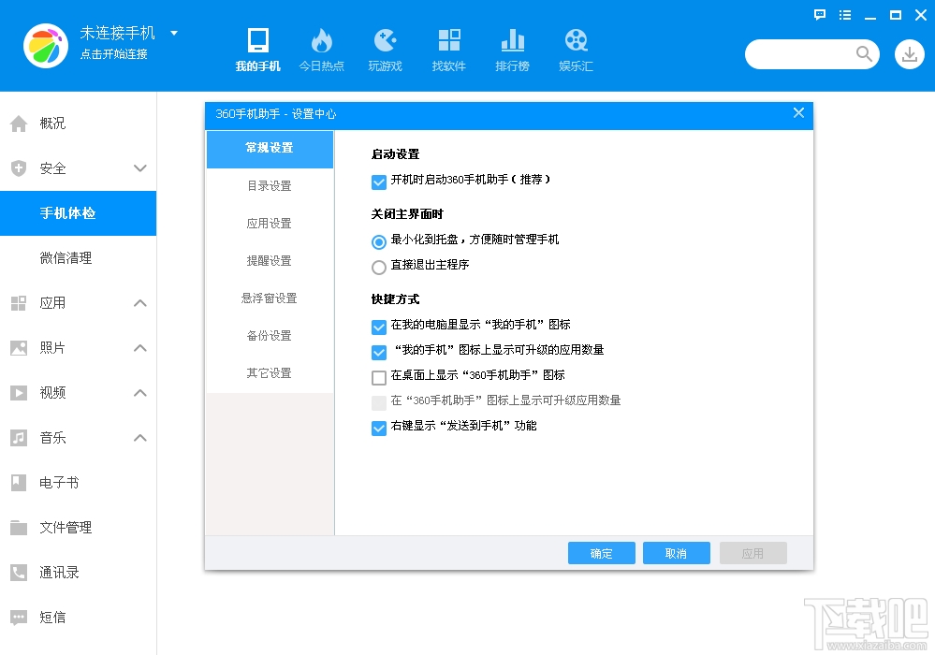This screenshot has height=655, width=935.
Task: Select 最小化到托盘 radio option
Action: tap(379, 242)
